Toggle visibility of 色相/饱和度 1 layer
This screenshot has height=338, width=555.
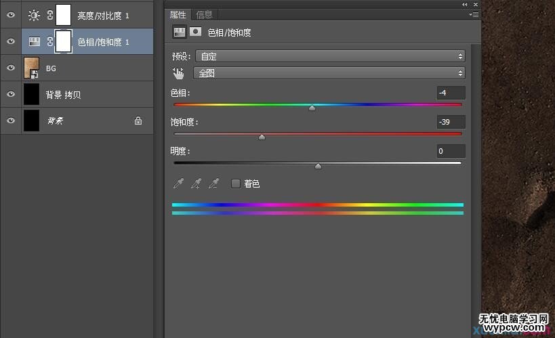pos(10,41)
